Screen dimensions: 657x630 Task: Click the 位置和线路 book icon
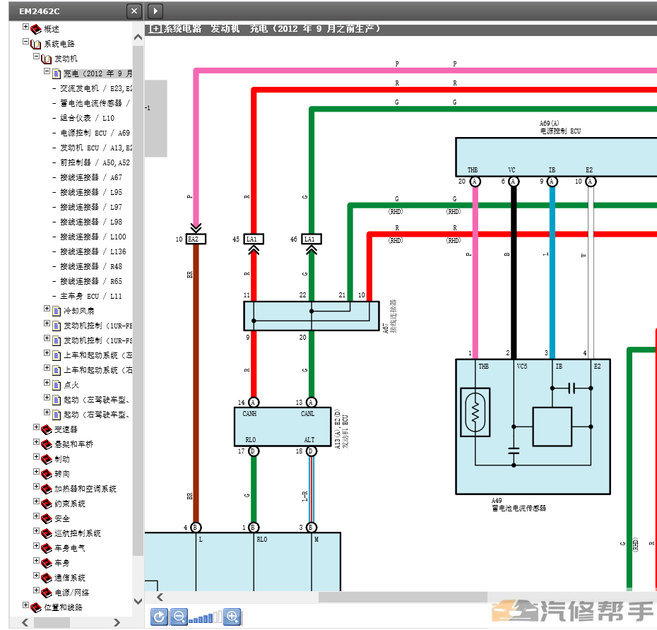point(36,608)
